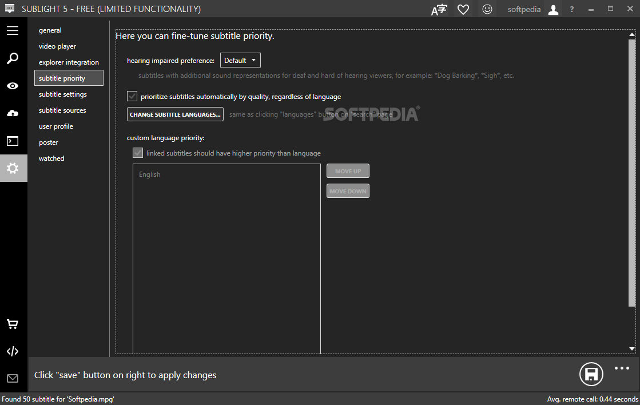The height and width of the screenshot is (405, 640).
Task: Open the hamburger menu in sidebar
Action: click(13, 31)
